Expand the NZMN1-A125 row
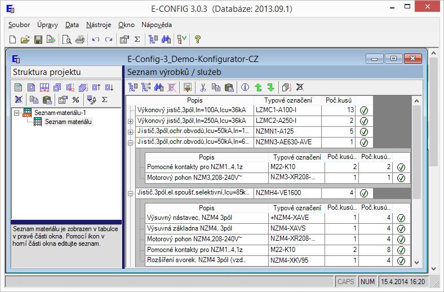The width and height of the screenshot is (444, 292). coord(131,132)
